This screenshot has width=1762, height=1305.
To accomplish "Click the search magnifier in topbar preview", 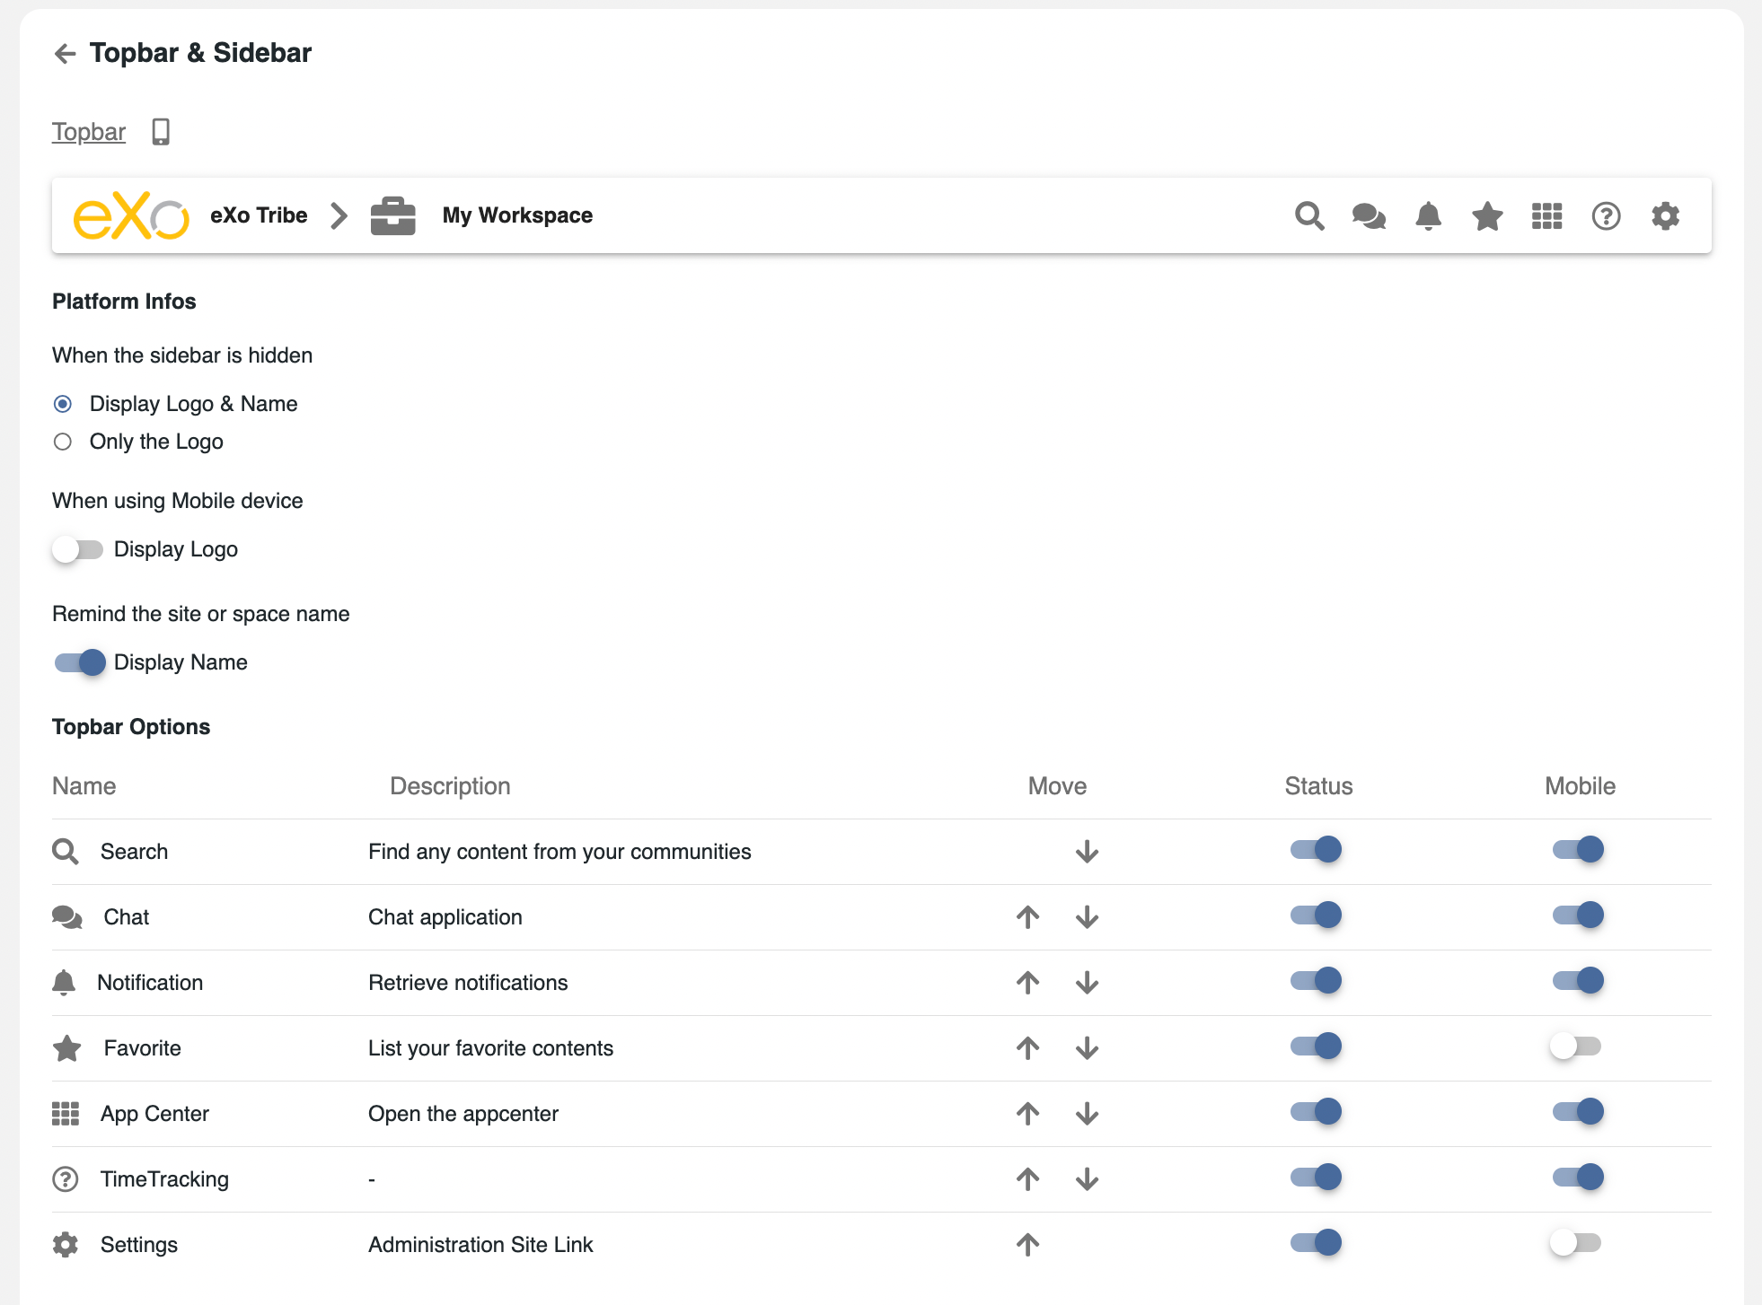I will pyautogui.click(x=1309, y=216).
